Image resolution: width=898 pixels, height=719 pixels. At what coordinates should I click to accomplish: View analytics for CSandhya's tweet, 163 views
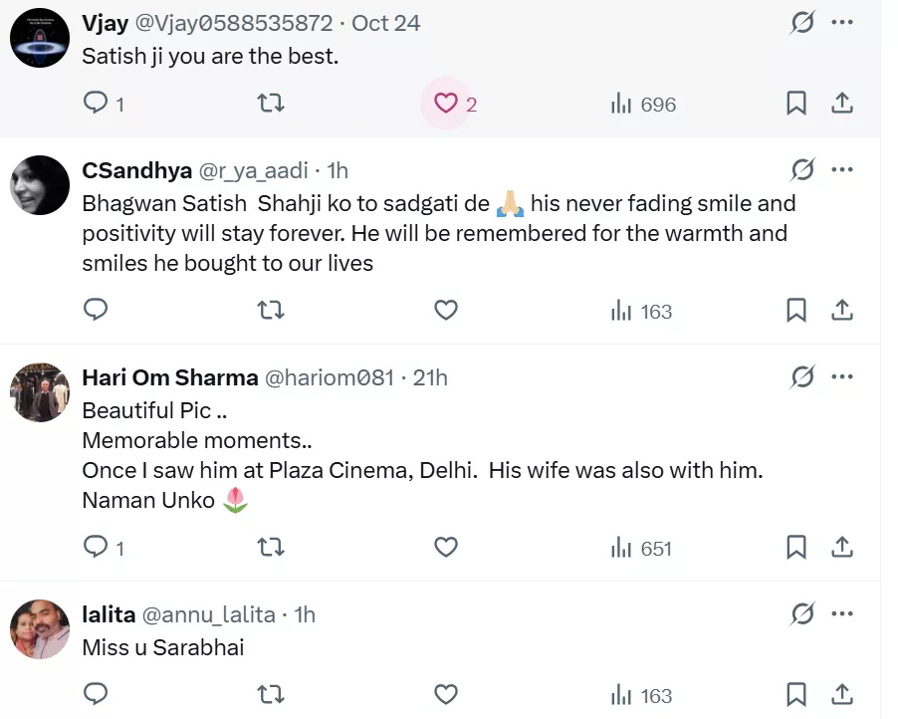pyautogui.click(x=642, y=311)
